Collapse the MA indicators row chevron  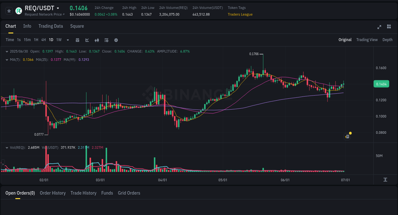(x=7, y=60)
